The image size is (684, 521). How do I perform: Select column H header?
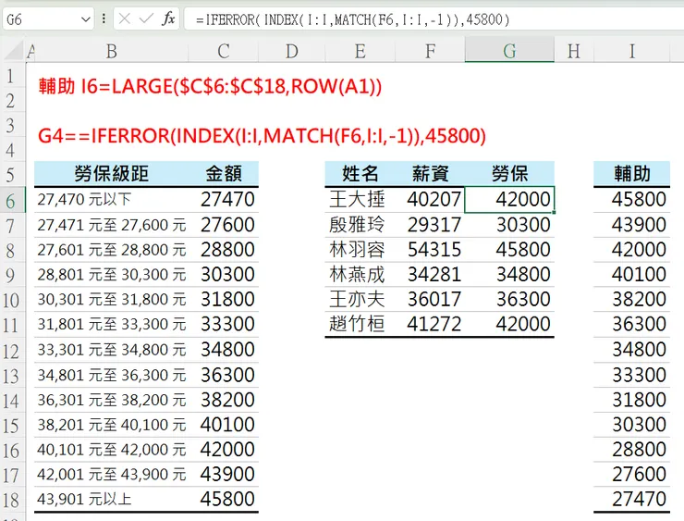(x=574, y=52)
